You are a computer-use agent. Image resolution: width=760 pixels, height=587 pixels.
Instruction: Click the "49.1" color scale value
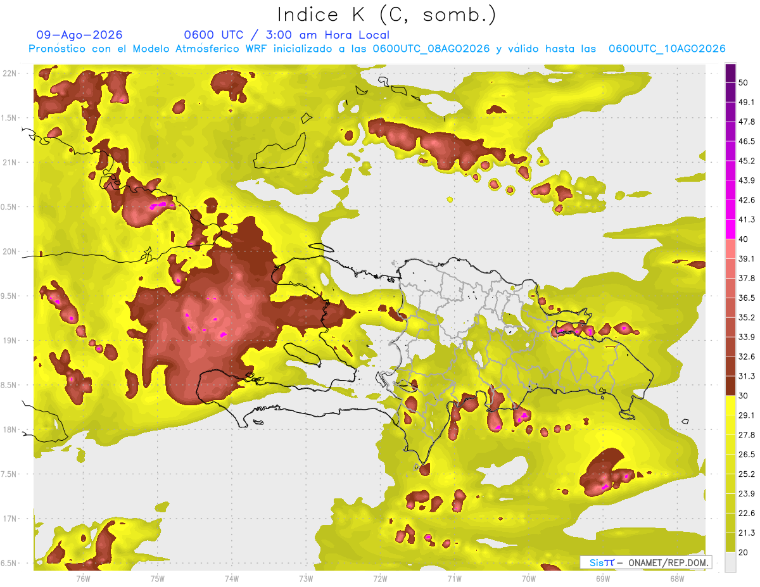[747, 102]
